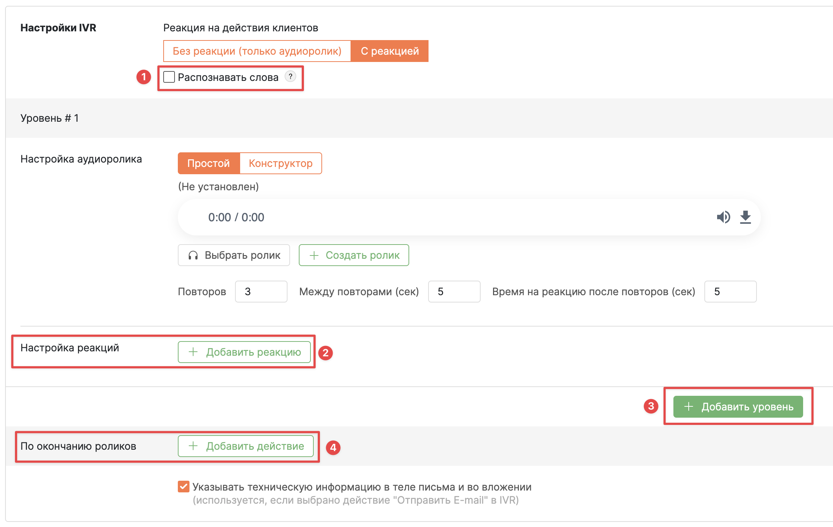Switch to the Конструктор tab
This screenshot has height=527, width=833.
281,163
